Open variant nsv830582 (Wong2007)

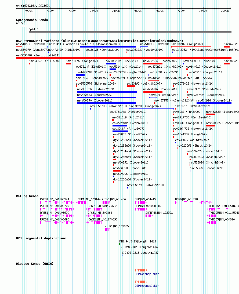tap(187, 44)
